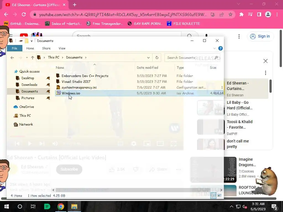Bookmark this page with the star icon
The height and width of the screenshot is (212, 283).
pyautogui.click(x=230, y=14)
